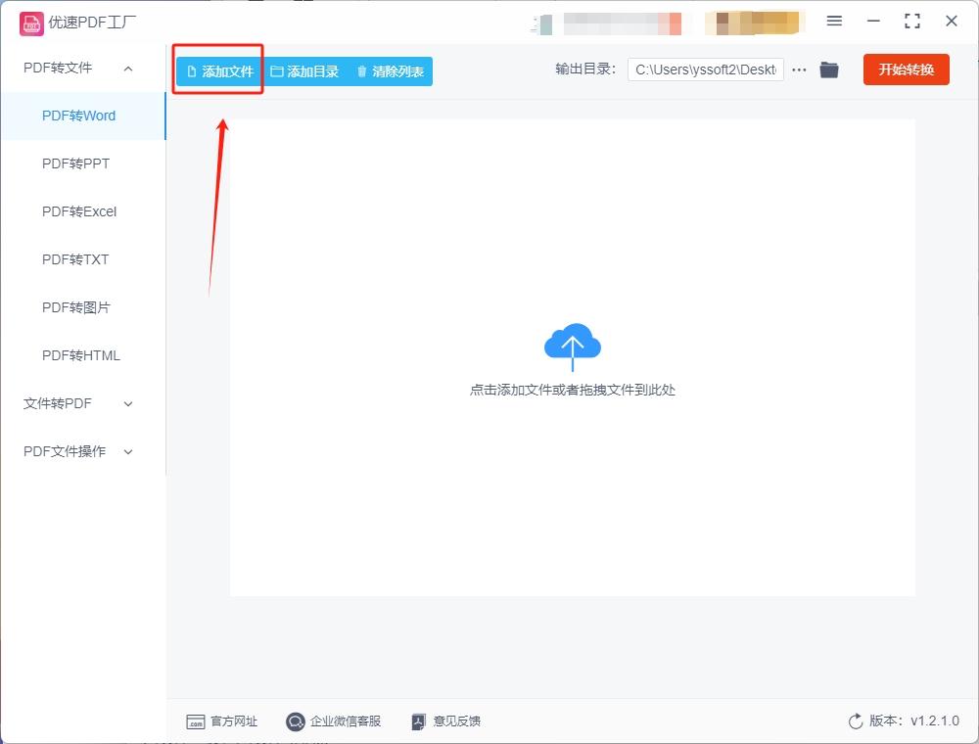This screenshot has width=979, height=744.
Task: Click the 点击添加文件或者拖拽文件到此处 hint text
Action: [x=573, y=390]
